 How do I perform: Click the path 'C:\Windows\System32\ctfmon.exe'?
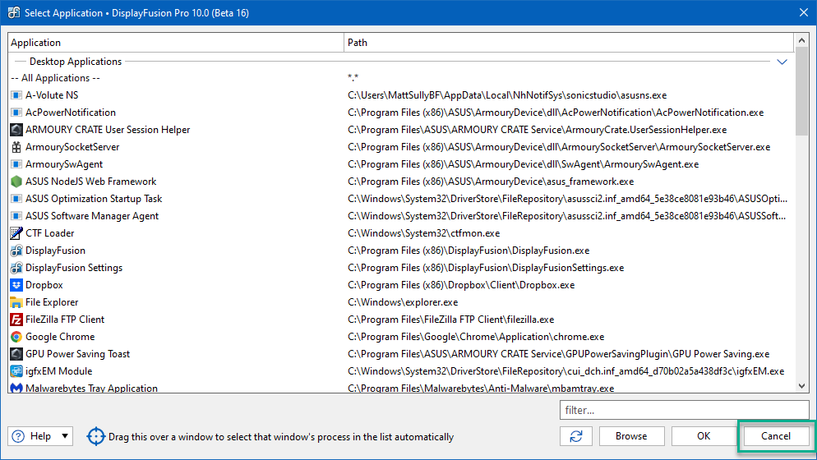(x=423, y=232)
